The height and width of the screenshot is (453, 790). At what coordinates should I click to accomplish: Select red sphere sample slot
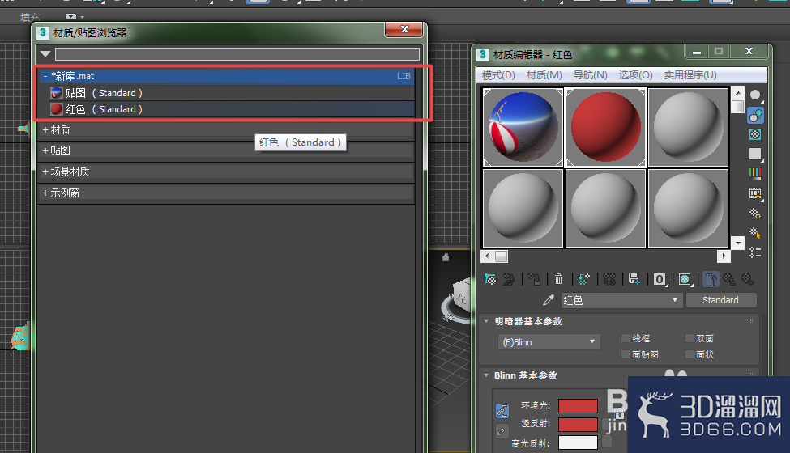click(x=605, y=127)
